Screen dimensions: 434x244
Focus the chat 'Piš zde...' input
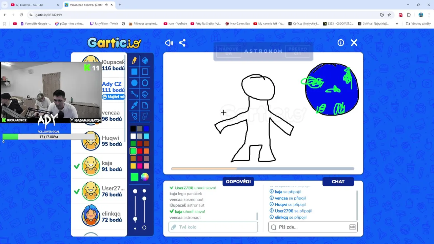313,227
